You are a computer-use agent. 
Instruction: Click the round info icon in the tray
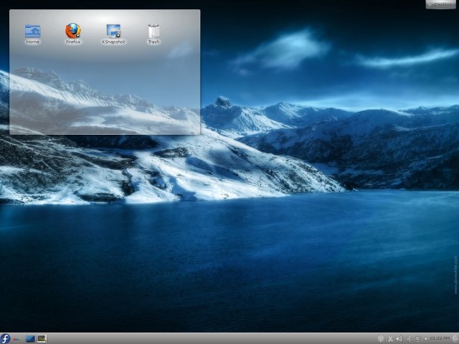pyautogui.click(x=381, y=339)
